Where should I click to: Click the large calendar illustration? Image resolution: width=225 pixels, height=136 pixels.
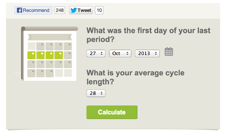(x=49, y=53)
